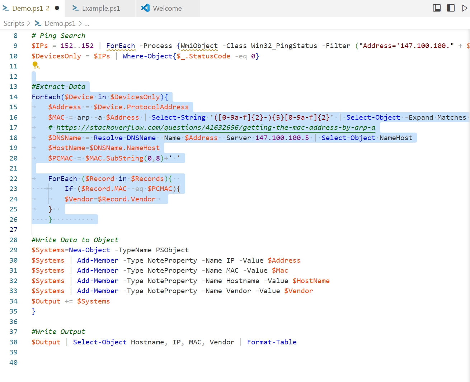The height and width of the screenshot is (382, 470).
Task: Click line number 14 in the gutter
Action: [x=13, y=97]
